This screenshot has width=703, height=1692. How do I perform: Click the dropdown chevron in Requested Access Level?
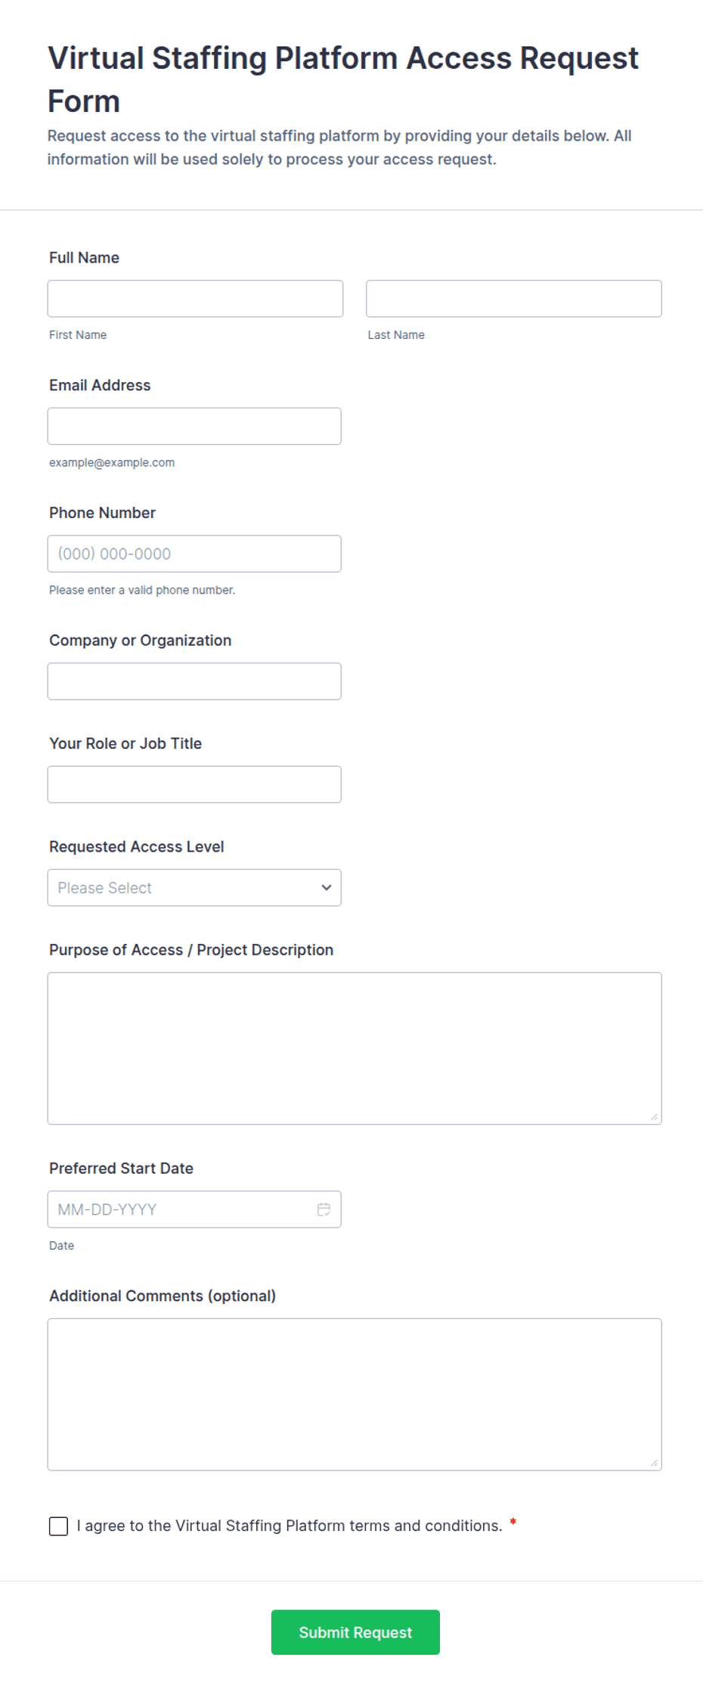coord(327,888)
